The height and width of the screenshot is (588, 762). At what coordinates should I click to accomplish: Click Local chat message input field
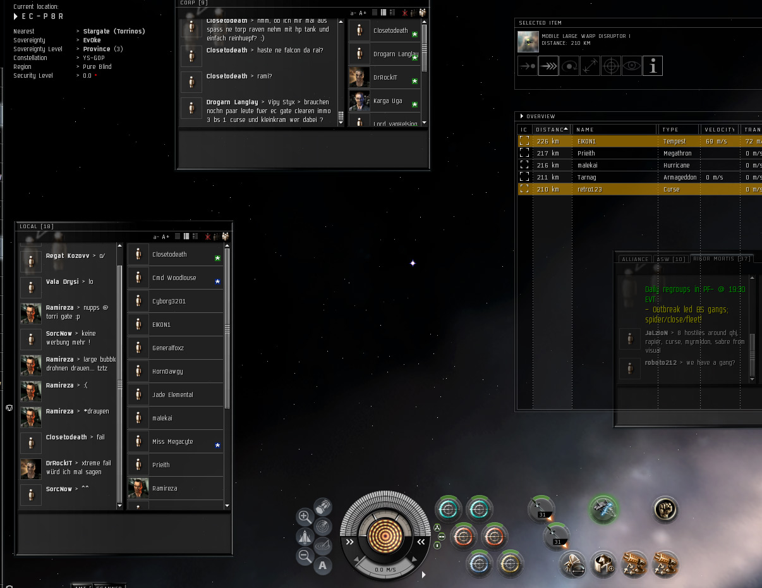click(x=124, y=533)
